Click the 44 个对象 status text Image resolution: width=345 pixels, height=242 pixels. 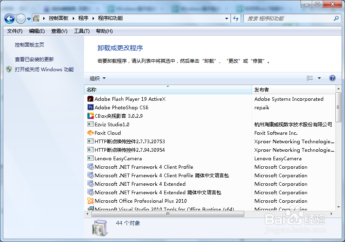(x=128, y=223)
